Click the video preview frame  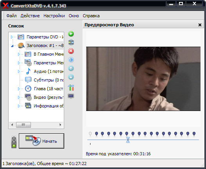click(x=143, y=79)
